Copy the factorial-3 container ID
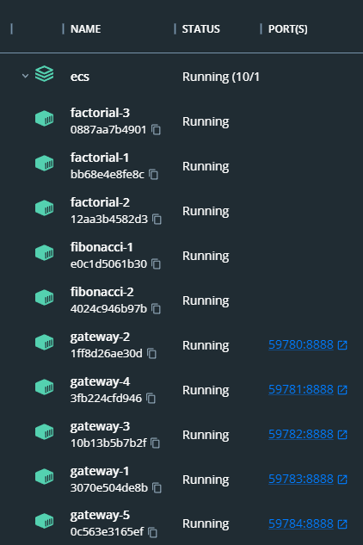The width and height of the screenshot is (363, 545). click(x=156, y=130)
